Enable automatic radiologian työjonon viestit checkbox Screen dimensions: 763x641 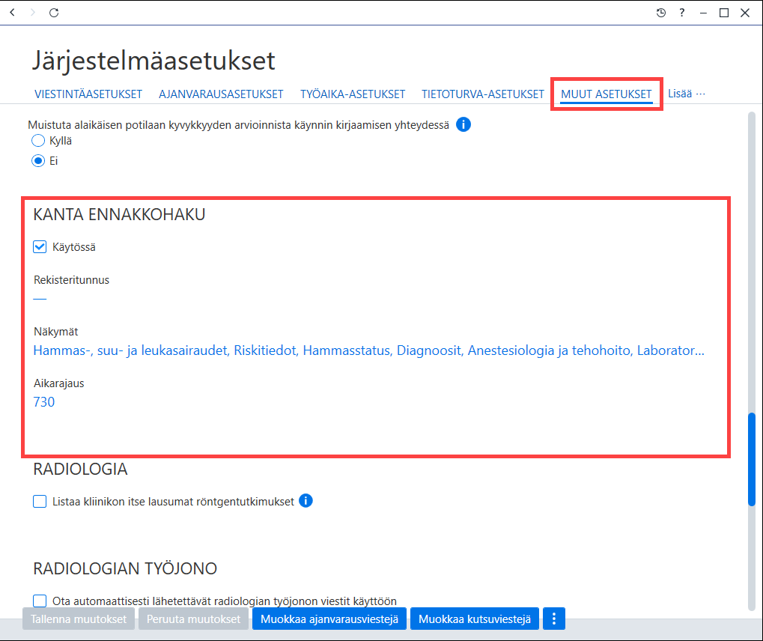(x=40, y=601)
